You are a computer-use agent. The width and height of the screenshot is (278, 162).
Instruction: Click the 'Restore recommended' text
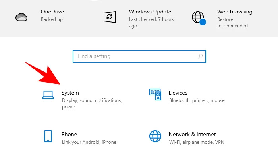pos(232,23)
